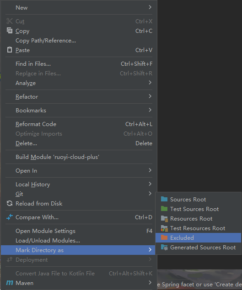Mark directory as Resources Root
Image resolution: width=242 pixels, height=290 pixels.
[198, 219]
